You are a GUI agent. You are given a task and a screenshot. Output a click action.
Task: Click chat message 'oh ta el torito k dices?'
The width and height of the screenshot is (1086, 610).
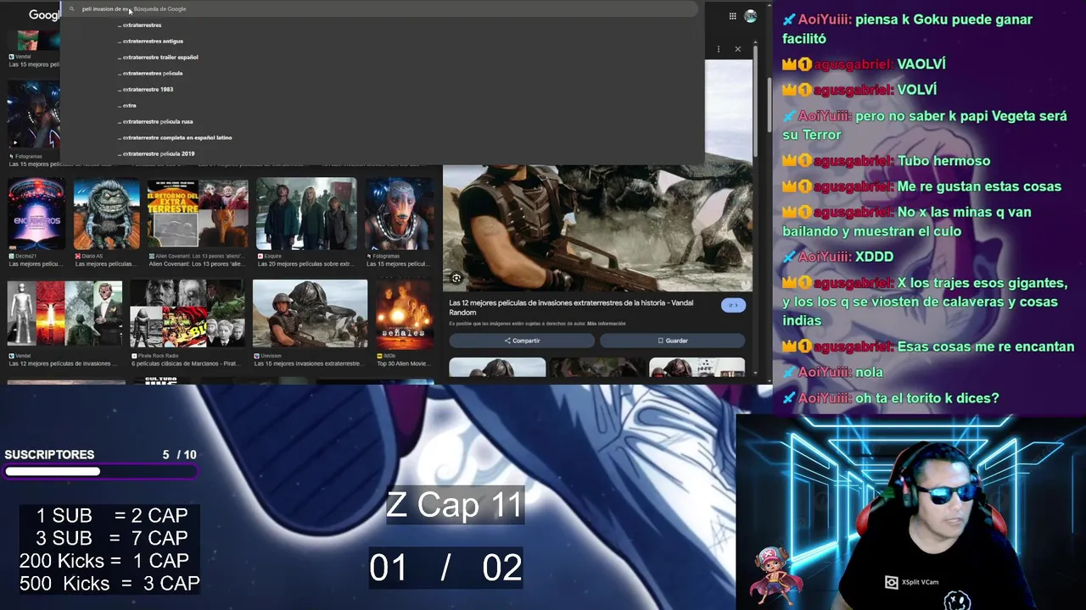[x=927, y=398]
